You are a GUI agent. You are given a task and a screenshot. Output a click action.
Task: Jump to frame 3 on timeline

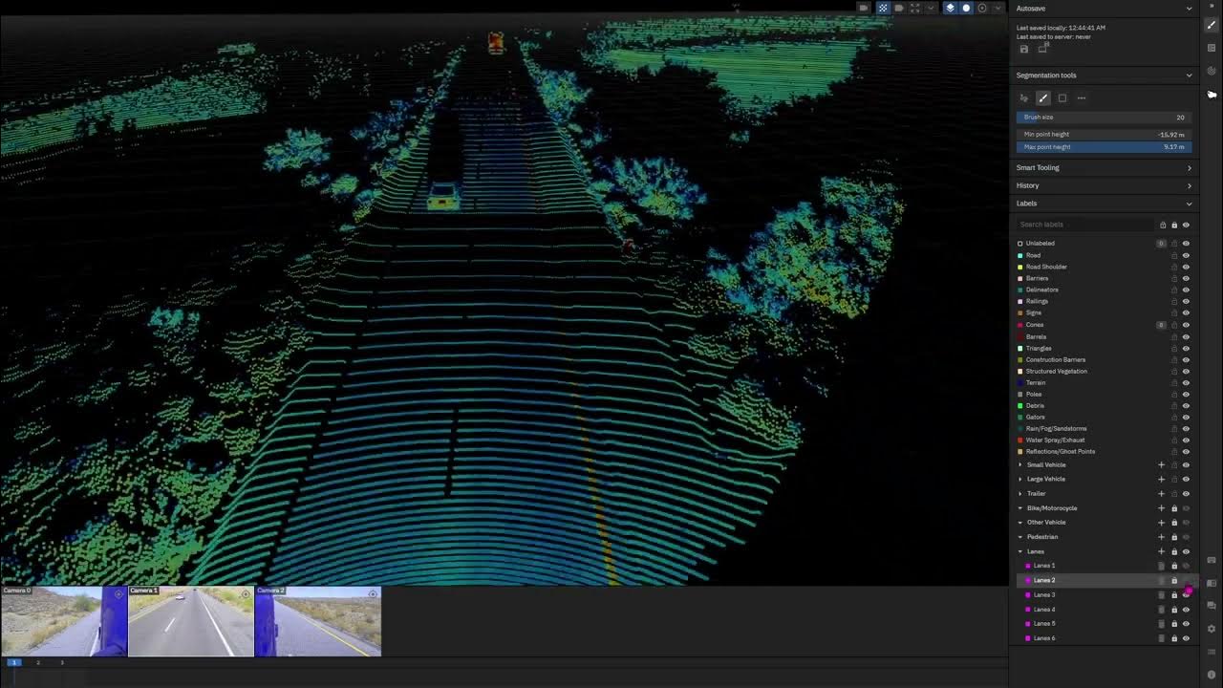click(x=62, y=662)
